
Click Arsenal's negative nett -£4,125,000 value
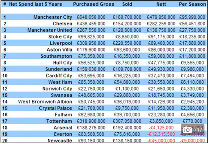point(161,128)
